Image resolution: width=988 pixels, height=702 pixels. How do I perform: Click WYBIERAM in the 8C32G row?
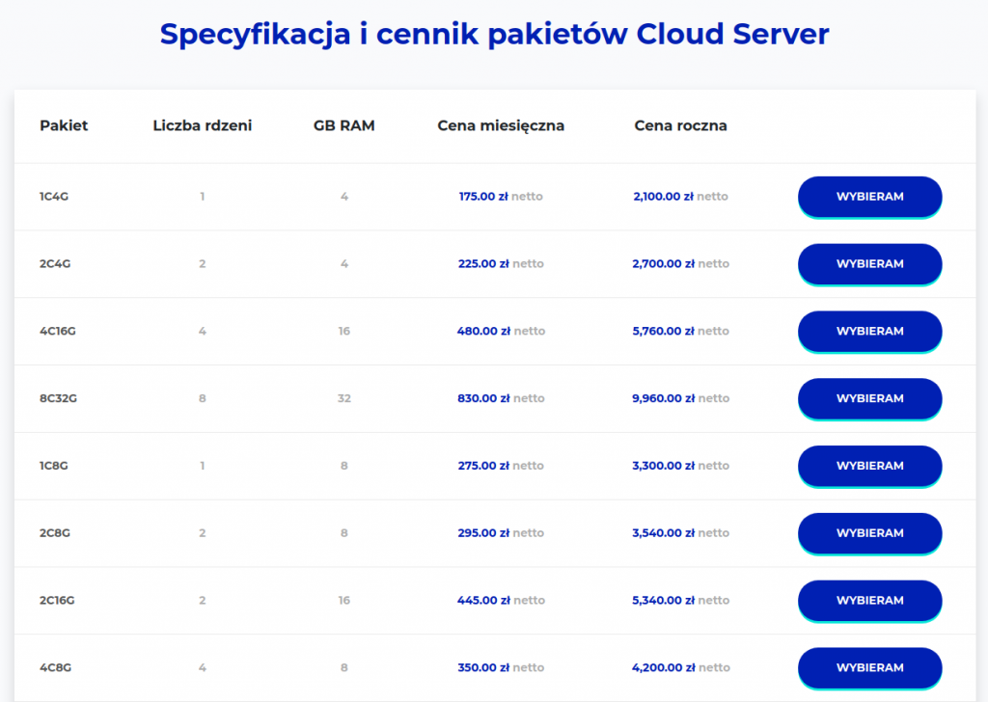[869, 398]
